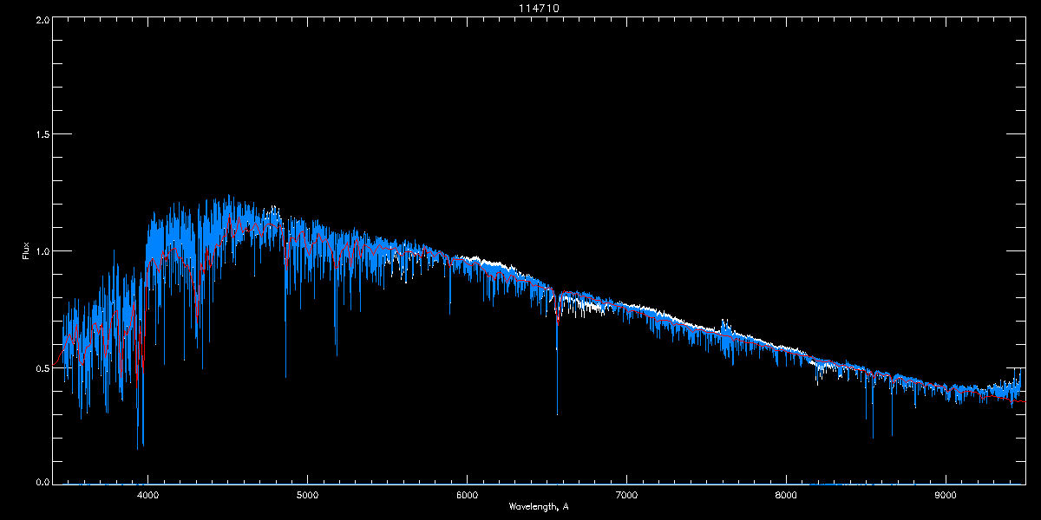Click the 5000 wavelength tick label
The height and width of the screenshot is (520, 1041).
click(x=307, y=496)
